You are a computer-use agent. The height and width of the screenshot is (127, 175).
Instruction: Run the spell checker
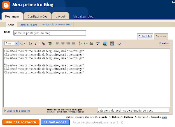(98, 43)
